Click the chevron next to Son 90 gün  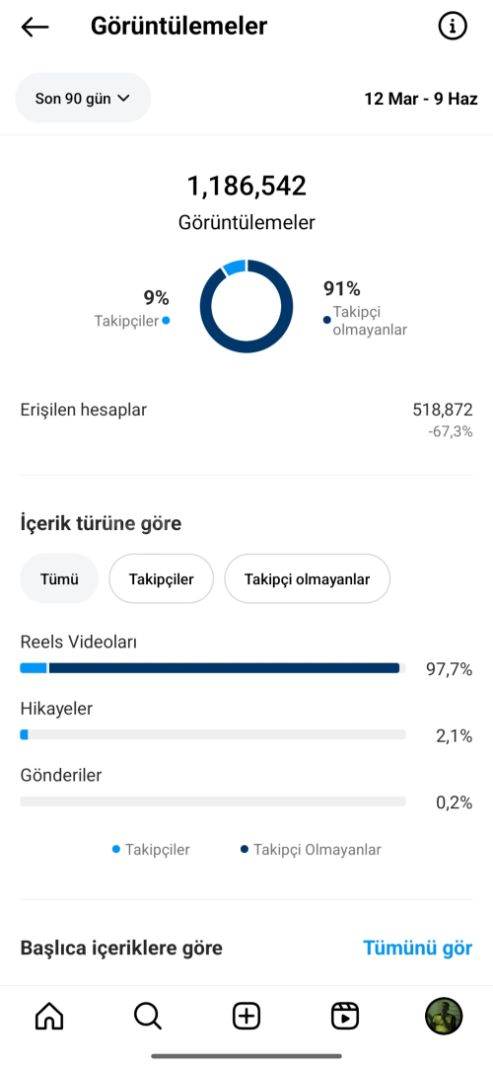pyautogui.click(x=123, y=98)
